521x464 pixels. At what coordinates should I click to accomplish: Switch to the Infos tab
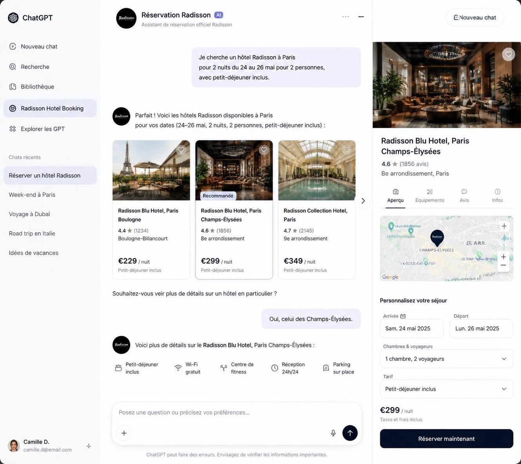point(497,195)
